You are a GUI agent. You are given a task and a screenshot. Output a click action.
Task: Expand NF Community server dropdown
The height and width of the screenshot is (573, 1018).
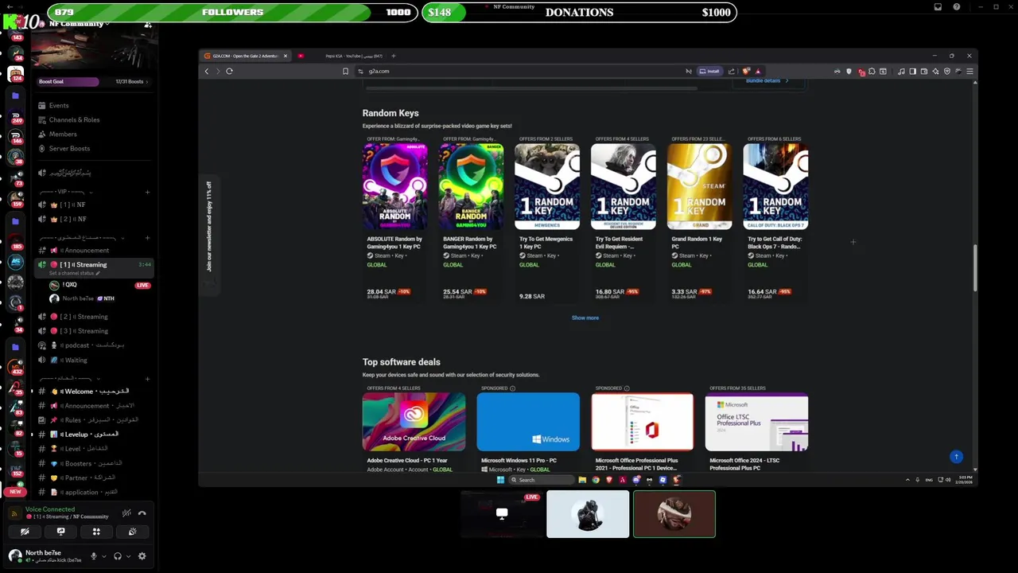80,24
